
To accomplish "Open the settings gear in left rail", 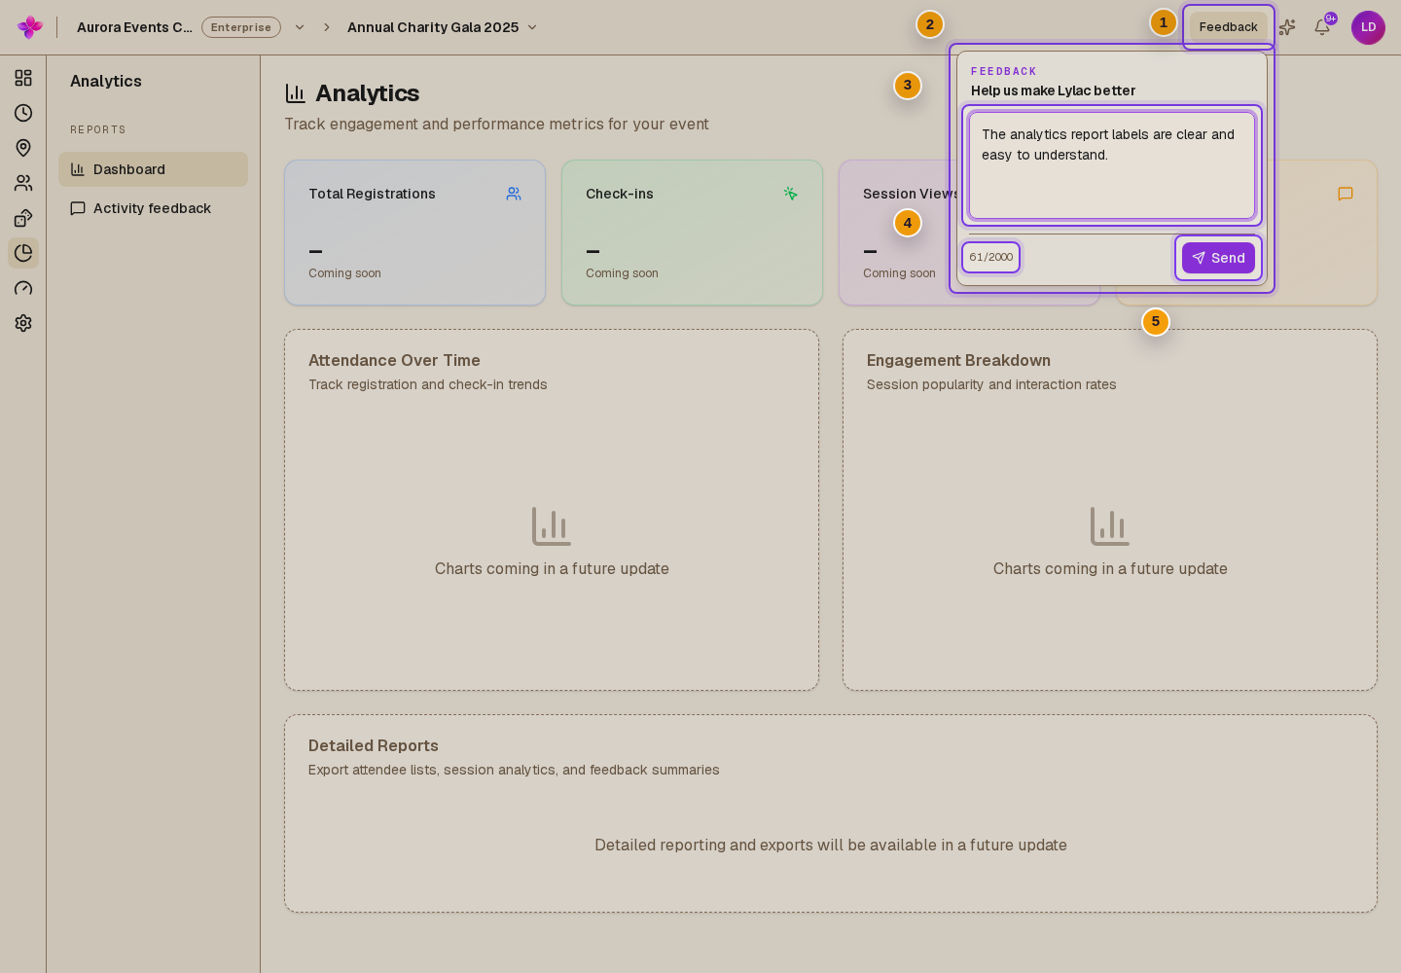I will tap(23, 323).
